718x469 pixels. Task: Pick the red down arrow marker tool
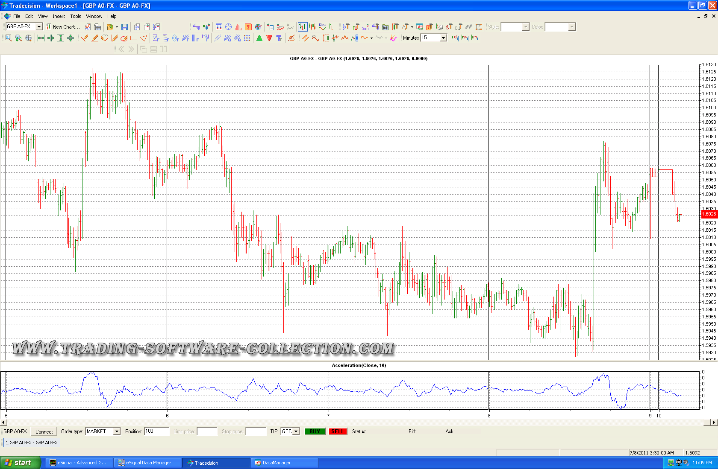click(269, 38)
